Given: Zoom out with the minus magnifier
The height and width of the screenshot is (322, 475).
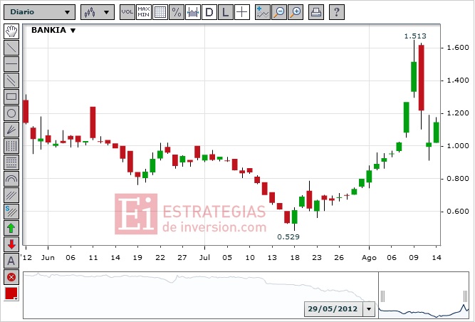Looking at the screenshot, I should (x=278, y=12).
